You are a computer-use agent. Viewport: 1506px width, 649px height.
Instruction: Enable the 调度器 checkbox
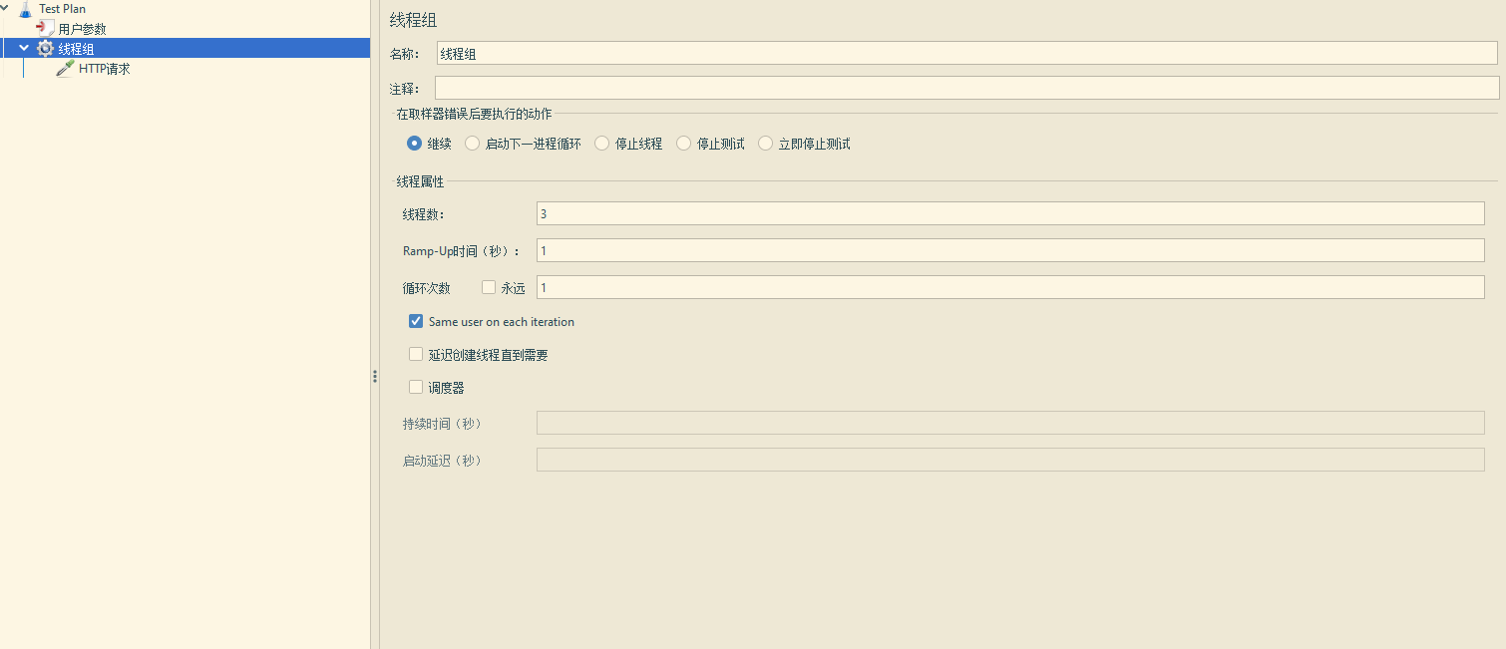(x=416, y=387)
